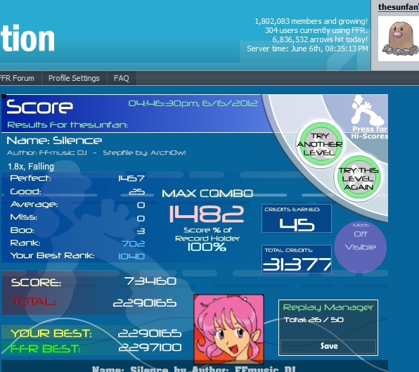Click the Try This Level Again button
This screenshot has width=419, height=372.
click(x=358, y=179)
